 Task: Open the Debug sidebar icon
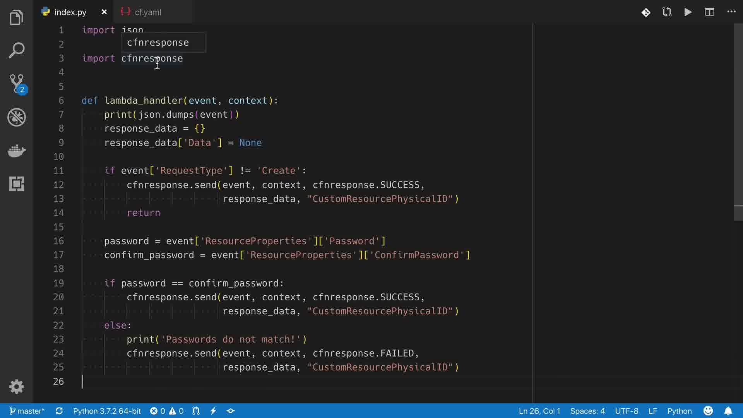coord(16,117)
